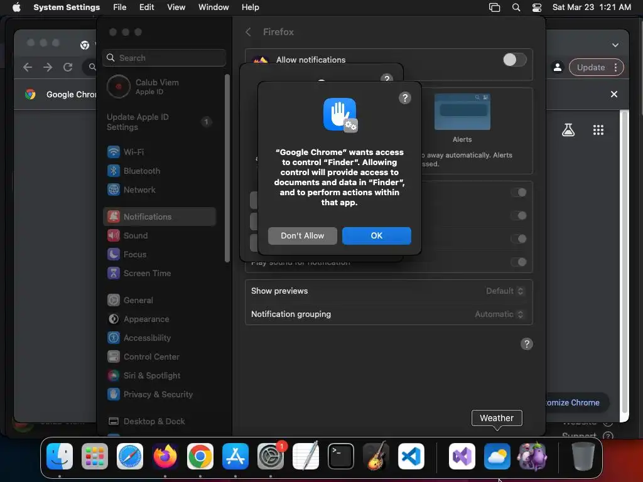Screen dimensions: 643x482
Task: Select Accessibility in the sidebar
Action: [x=160, y=338]
